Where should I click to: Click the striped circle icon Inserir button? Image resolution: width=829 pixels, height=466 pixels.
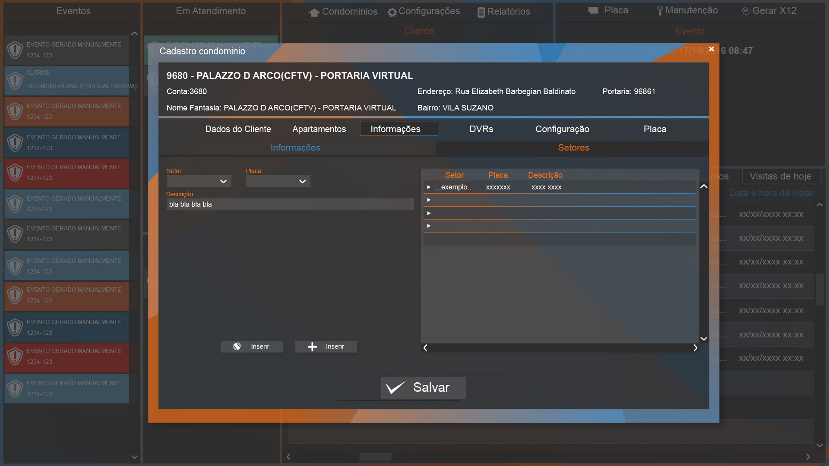tap(252, 346)
